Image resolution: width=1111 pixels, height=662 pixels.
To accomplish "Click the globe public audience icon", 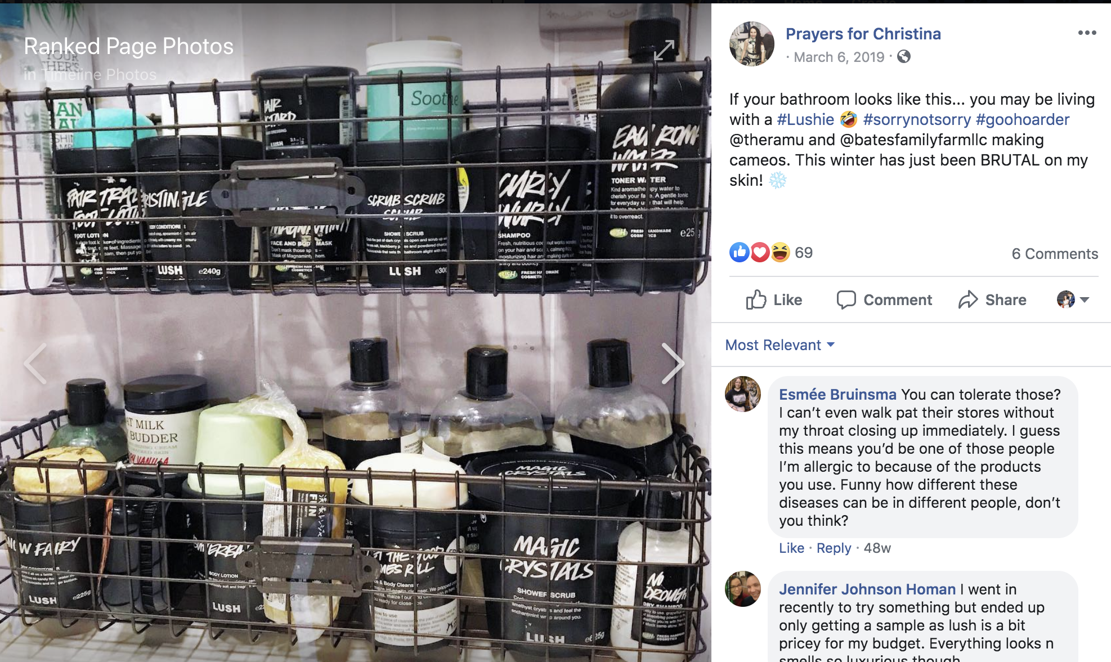I will 904,57.
